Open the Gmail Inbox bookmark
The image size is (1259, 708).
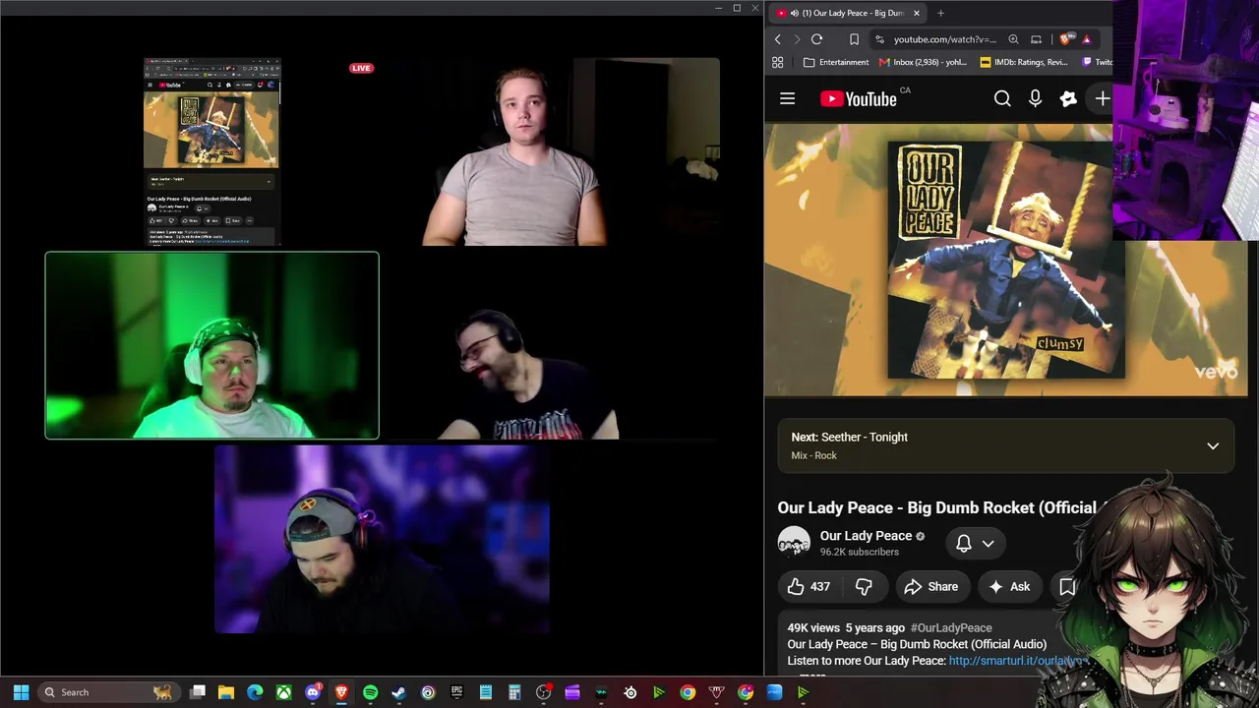[923, 62]
